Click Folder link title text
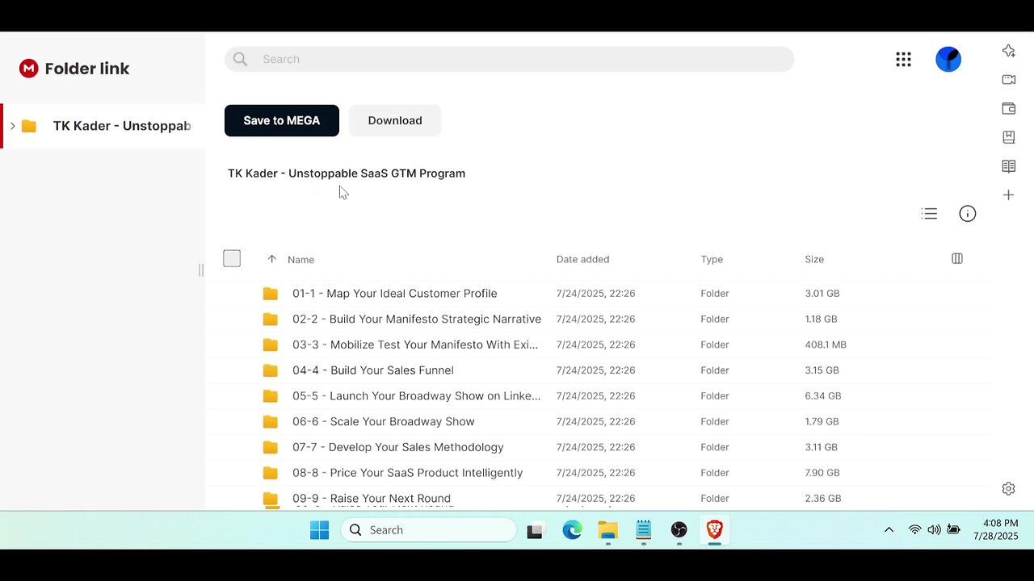This screenshot has width=1034, height=581. coord(87,69)
